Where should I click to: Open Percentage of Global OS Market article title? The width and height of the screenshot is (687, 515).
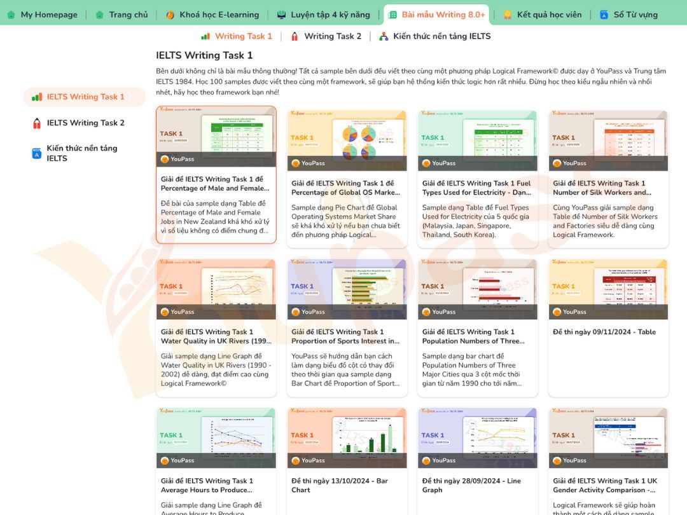pos(345,188)
